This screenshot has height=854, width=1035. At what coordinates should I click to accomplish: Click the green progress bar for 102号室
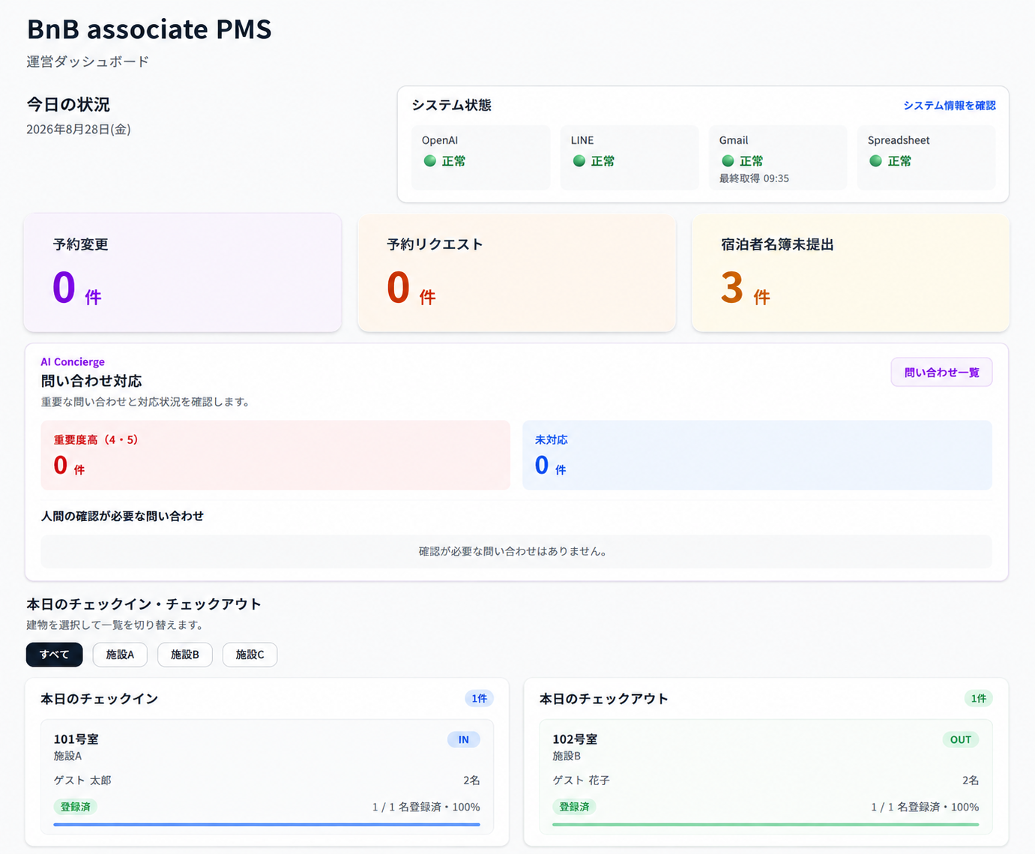(x=766, y=825)
